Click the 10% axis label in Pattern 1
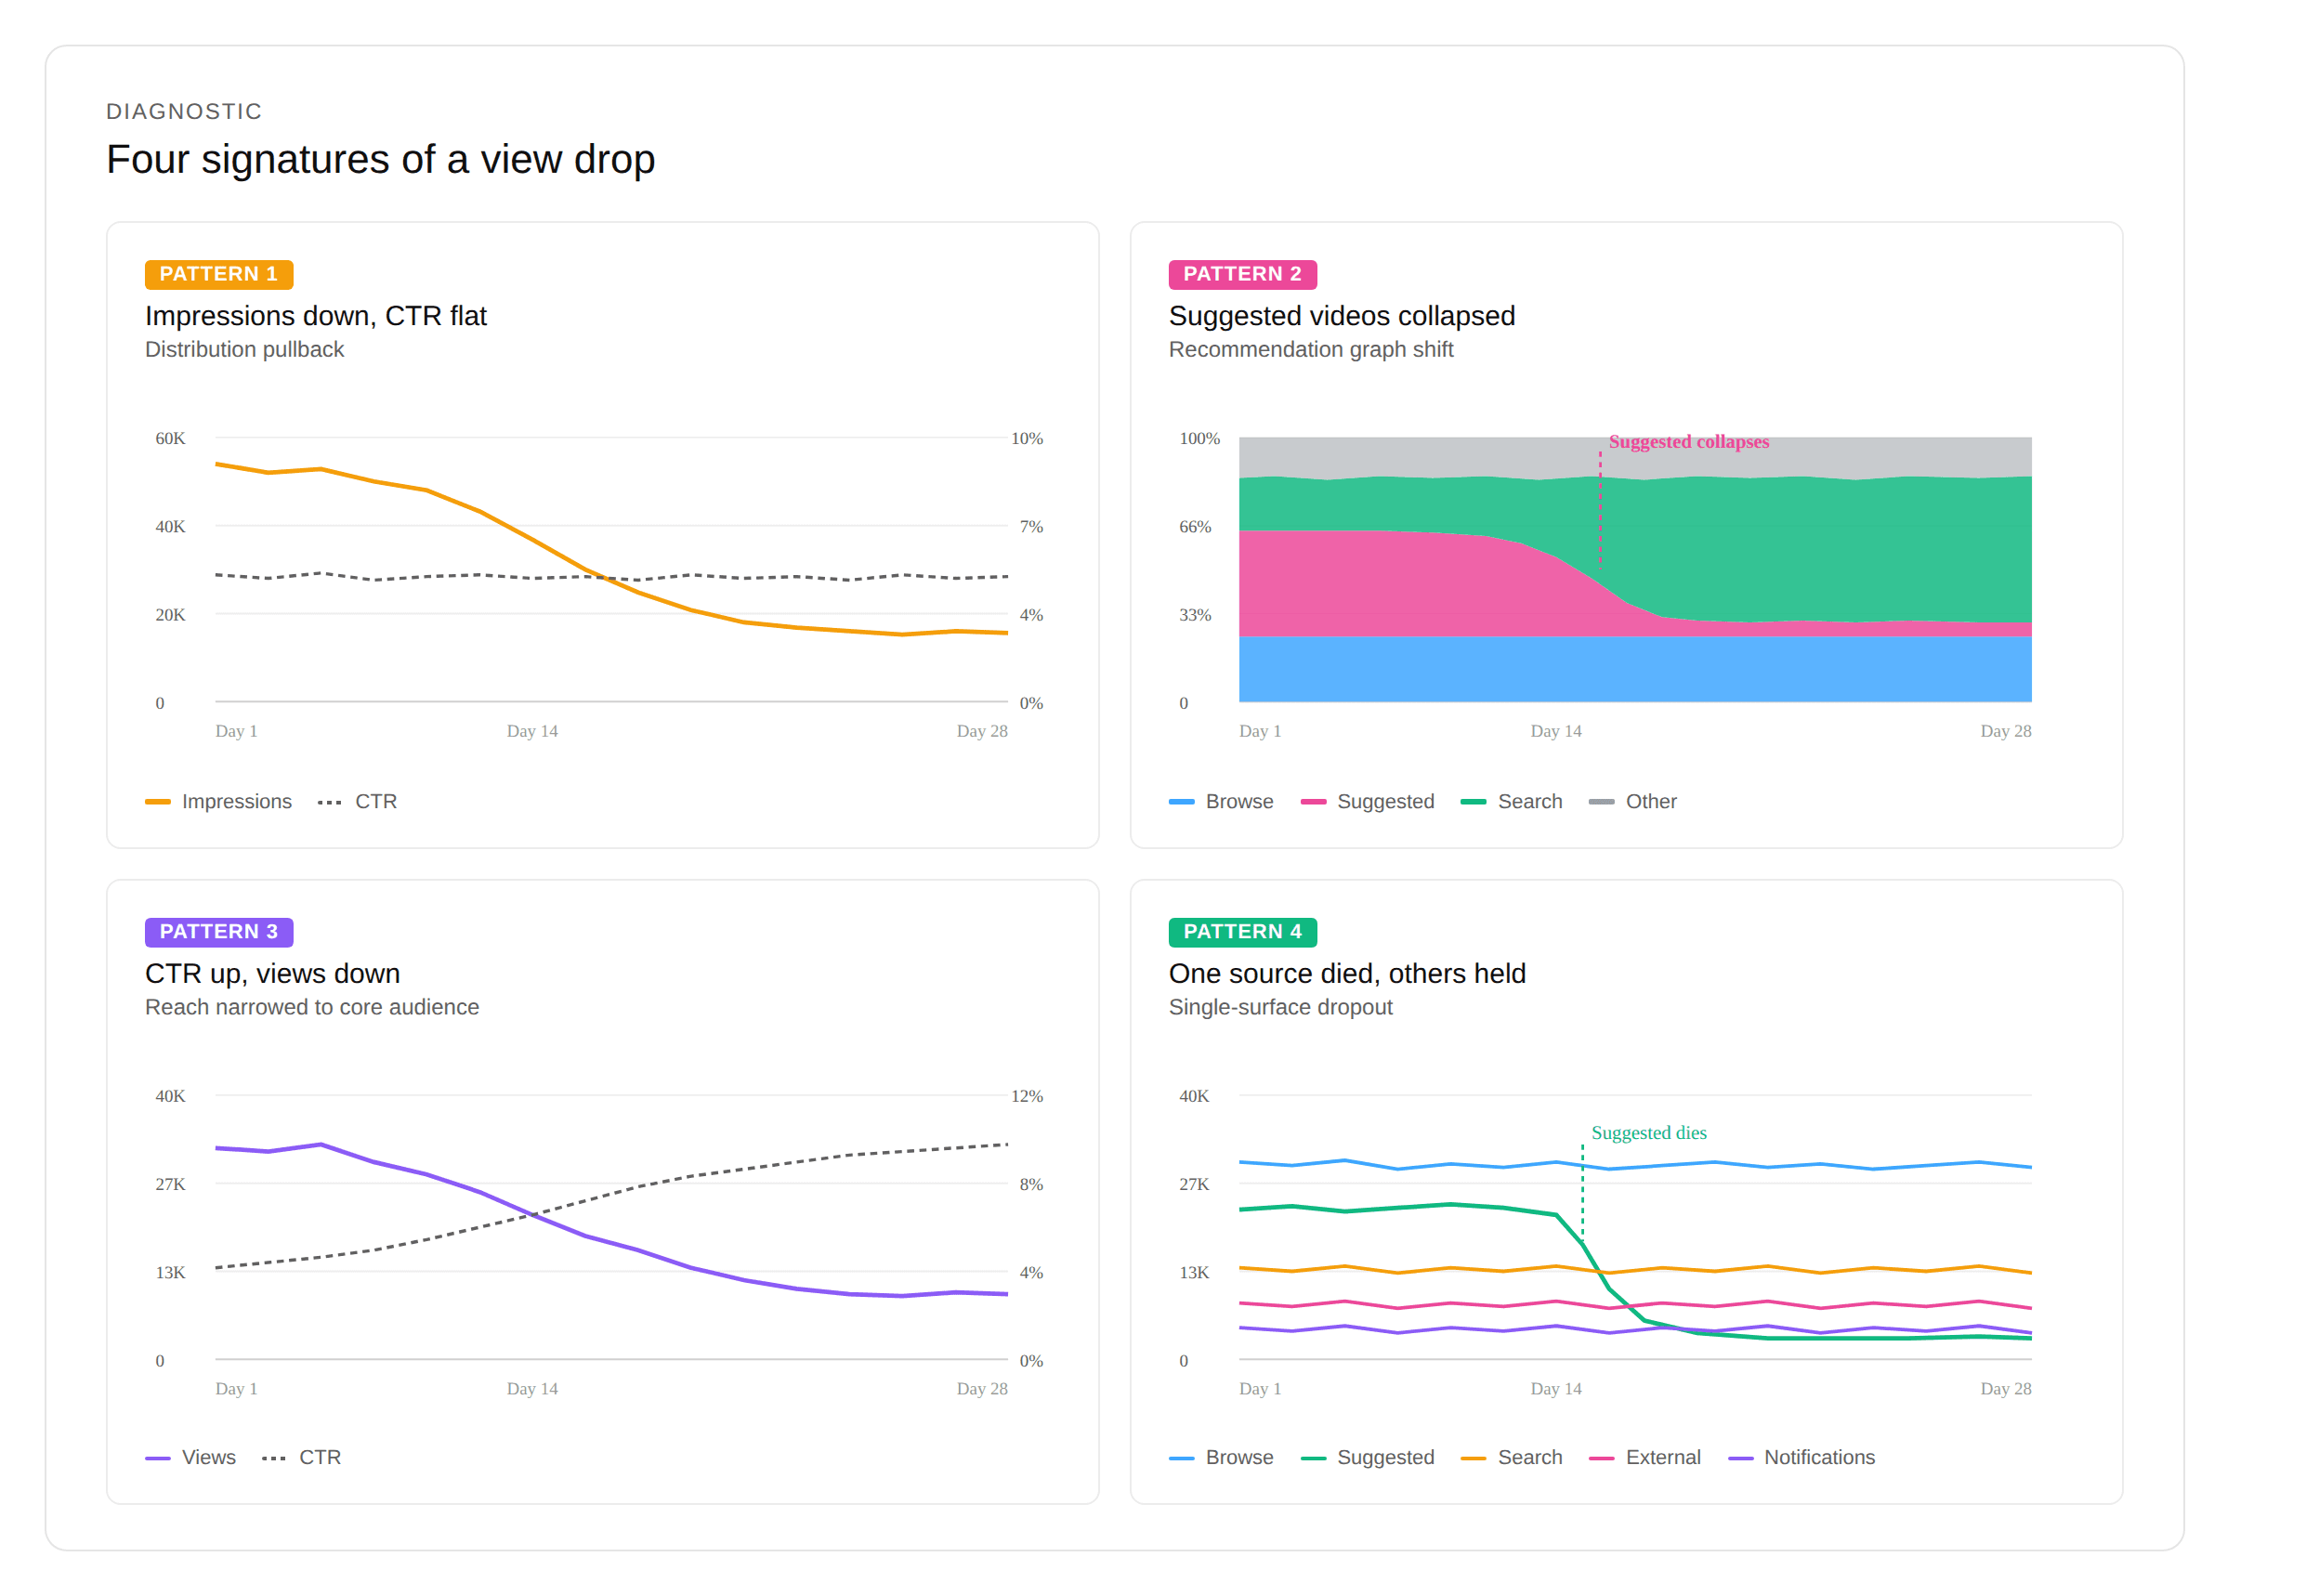 click(1026, 438)
